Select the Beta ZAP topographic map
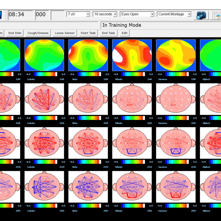Viewport: 221px width, 221px height. (88, 55)
